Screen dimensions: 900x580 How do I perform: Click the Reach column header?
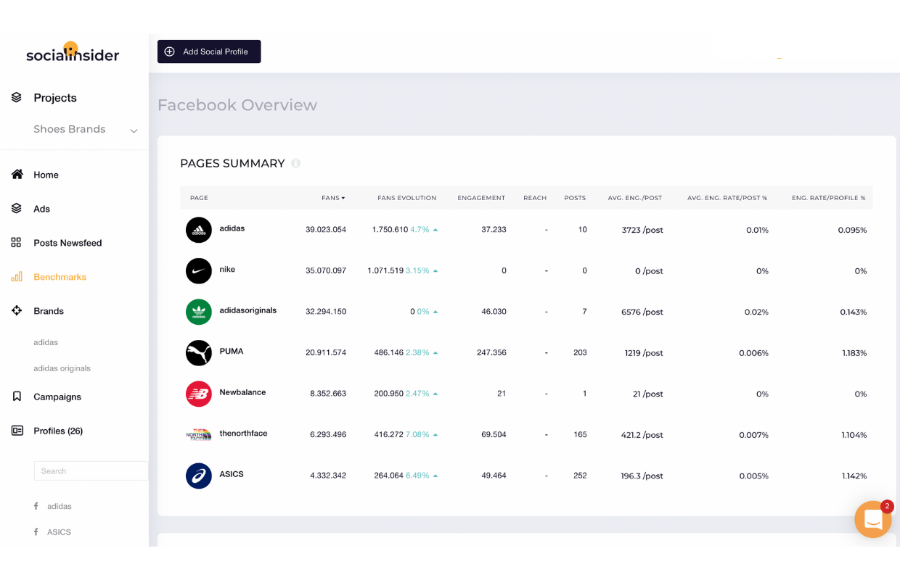[x=535, y=198]
